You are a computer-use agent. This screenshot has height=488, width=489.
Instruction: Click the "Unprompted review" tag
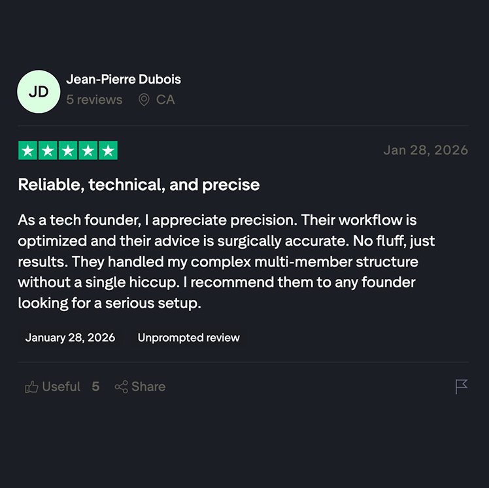pos(188,338)
